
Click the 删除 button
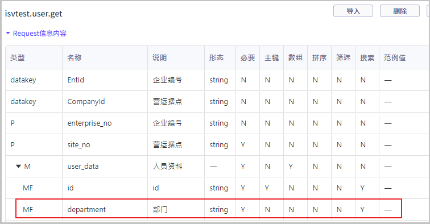click(399, 11)
